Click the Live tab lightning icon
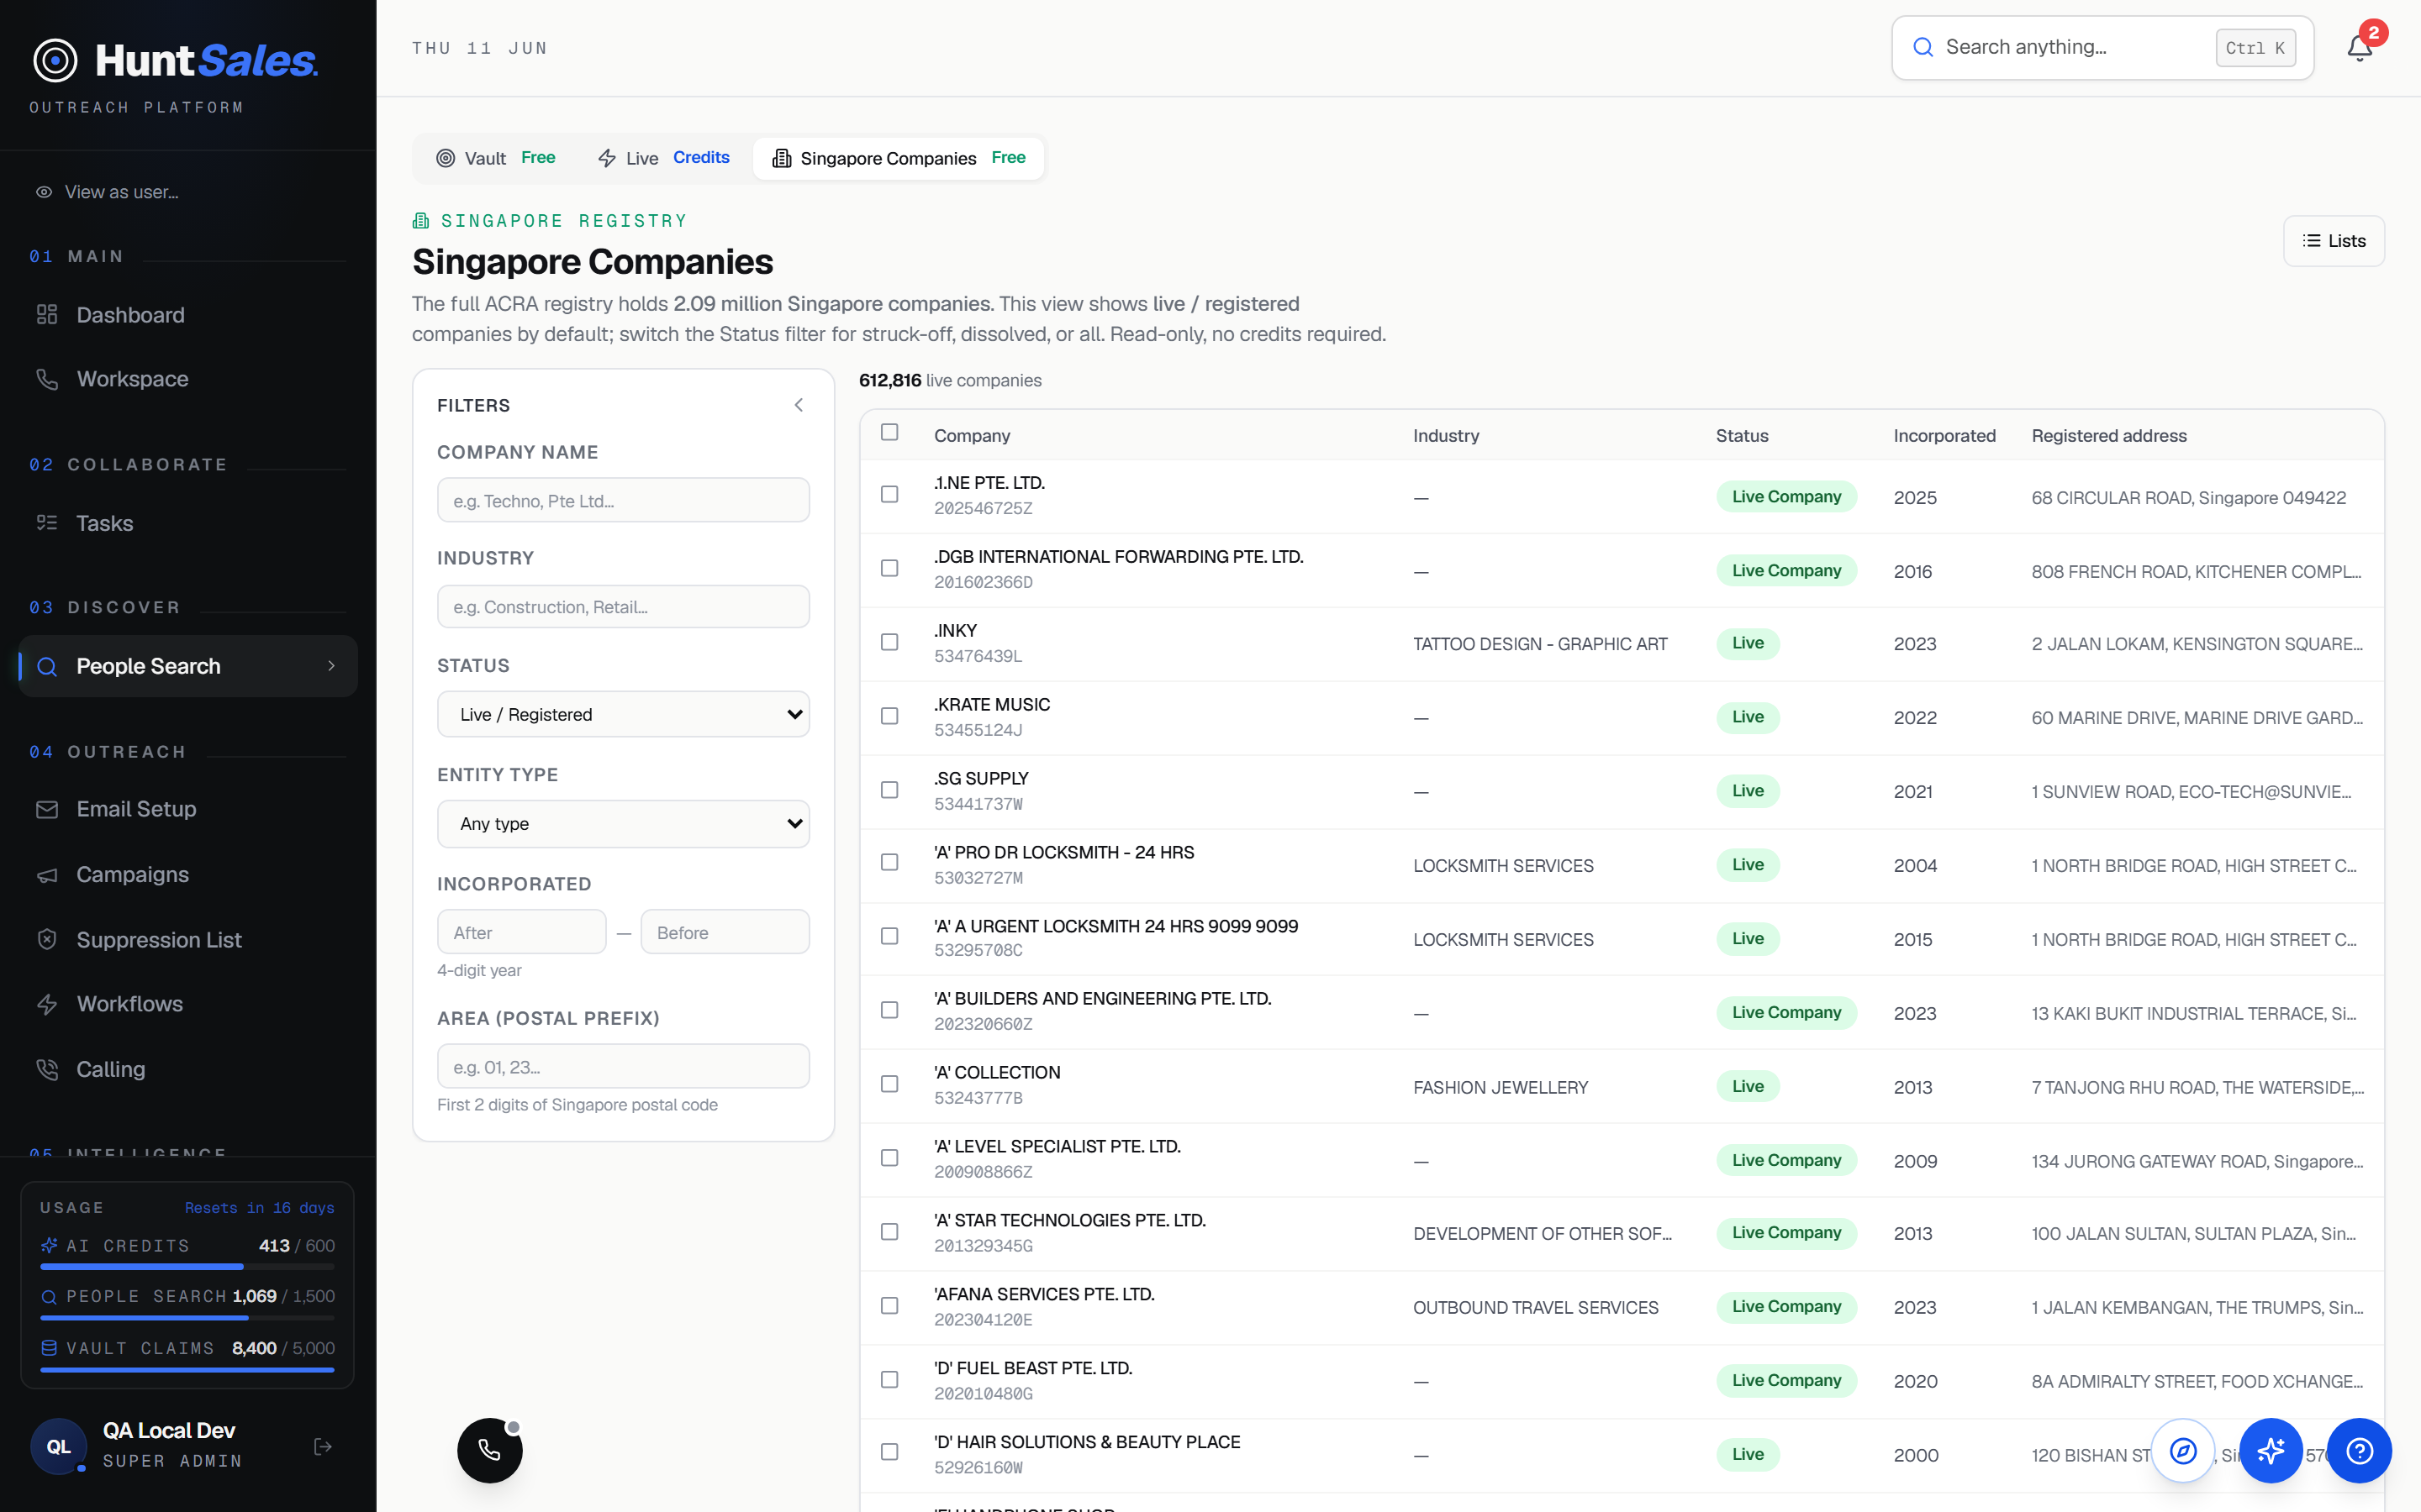2421x1512 pixels. [607, 158]
